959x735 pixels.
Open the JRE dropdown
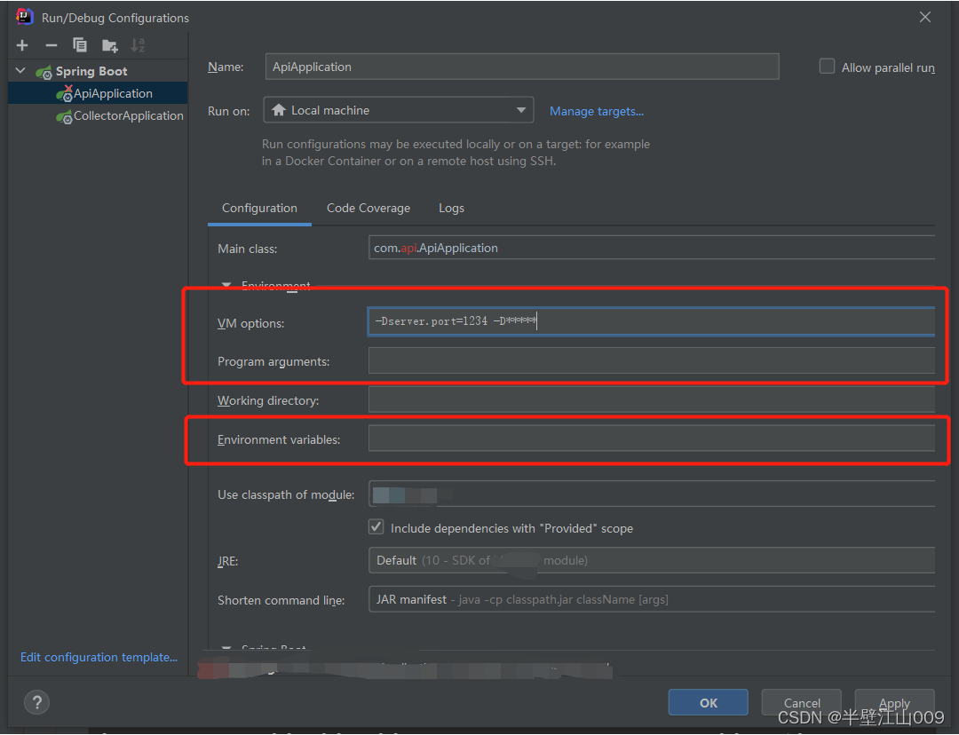tap(652, 560)
